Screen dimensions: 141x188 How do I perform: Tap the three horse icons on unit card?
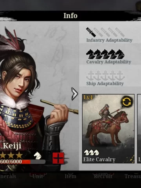click(x=91, y=152)
